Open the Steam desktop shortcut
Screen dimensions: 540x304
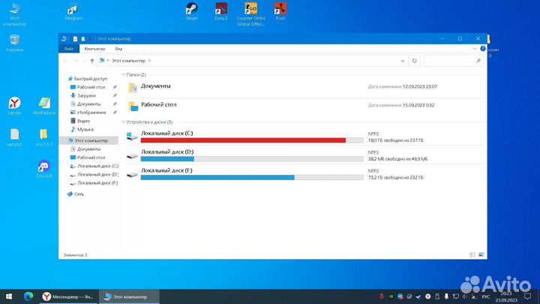click(x=191, y=11)
